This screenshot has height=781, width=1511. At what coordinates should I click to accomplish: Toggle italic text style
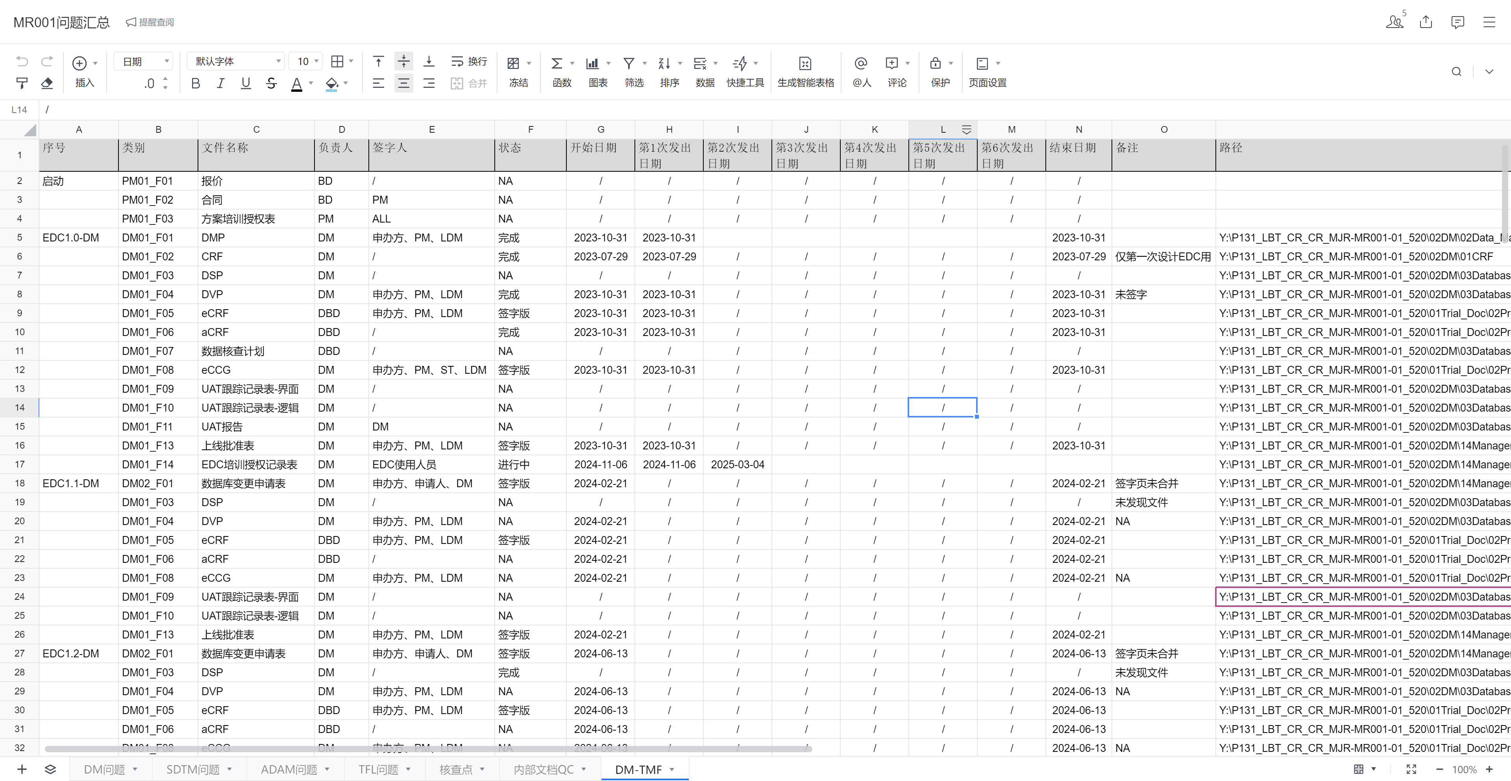220,83
